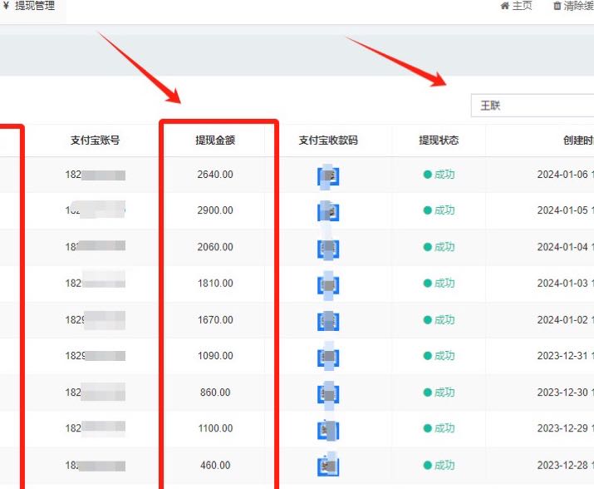This screenshot has width=594, height=489.
Task: Open QR code thumbnail for 860.00 row
Action: click(329, 393)
